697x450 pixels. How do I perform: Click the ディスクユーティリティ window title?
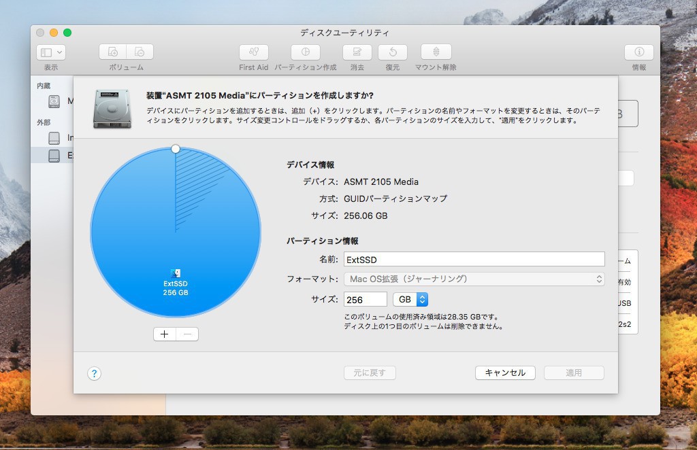(x=345, y=33)
